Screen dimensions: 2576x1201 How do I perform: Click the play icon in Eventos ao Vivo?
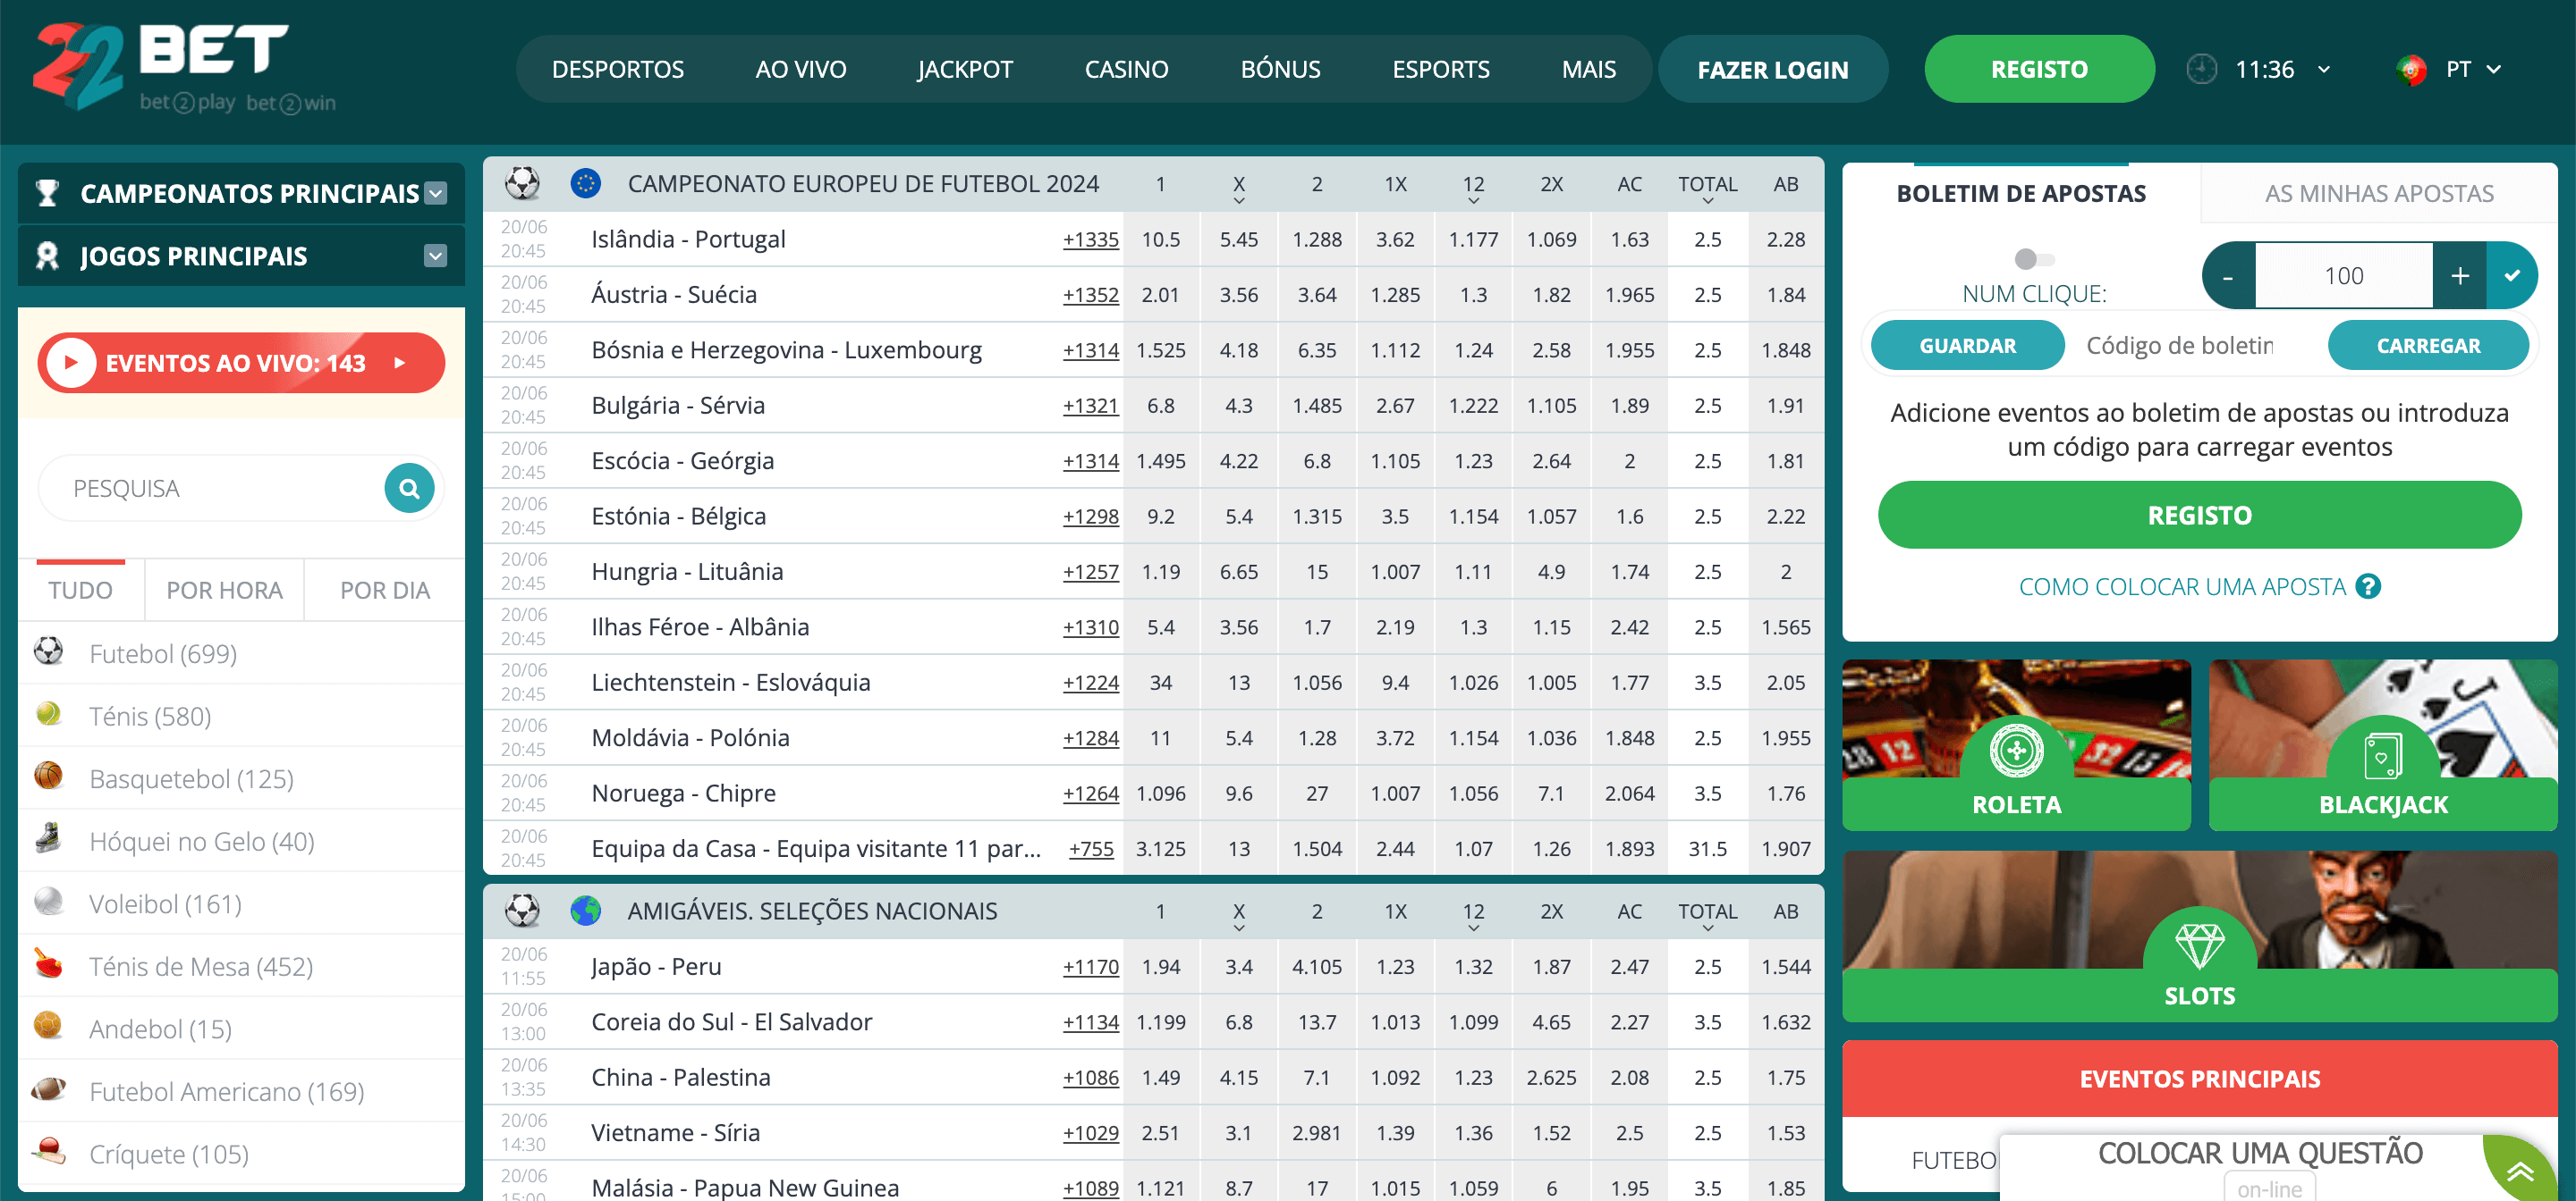71,363
